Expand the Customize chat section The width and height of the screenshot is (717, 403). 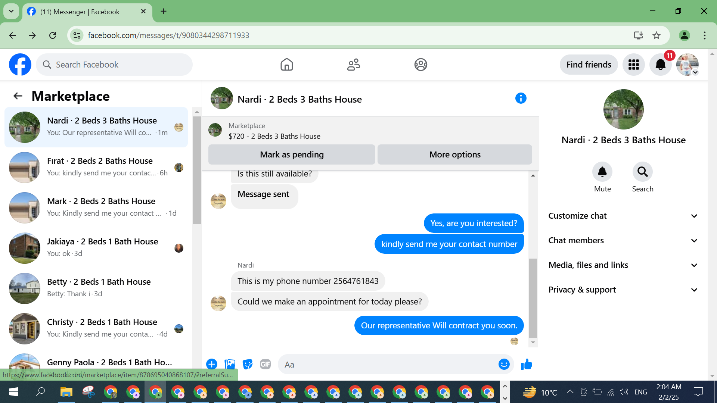(623, 216)
